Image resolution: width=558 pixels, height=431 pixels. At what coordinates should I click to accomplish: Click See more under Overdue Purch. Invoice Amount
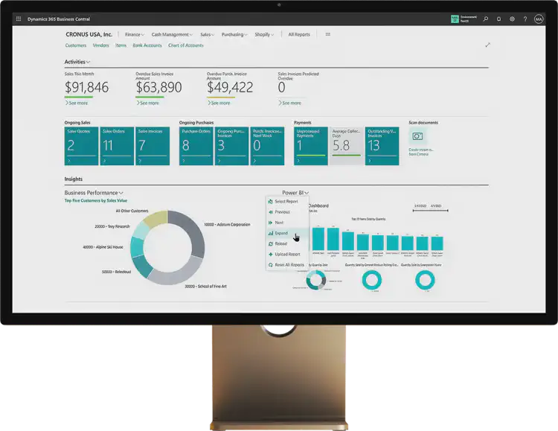pyautogui.click(x=219, y=103)
